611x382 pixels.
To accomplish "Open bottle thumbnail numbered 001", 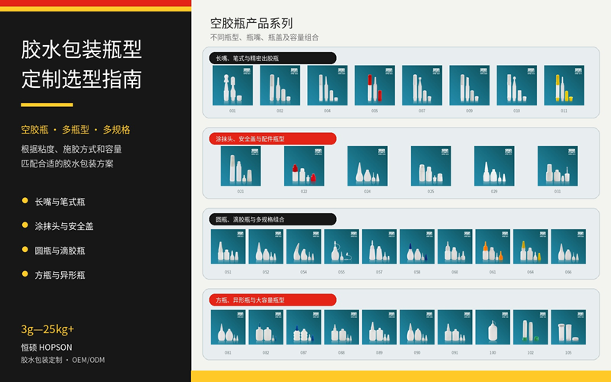I will tap(233, 86).
